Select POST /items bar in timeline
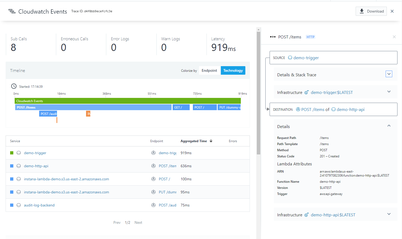402x239 pixels. tap(93, 107)
